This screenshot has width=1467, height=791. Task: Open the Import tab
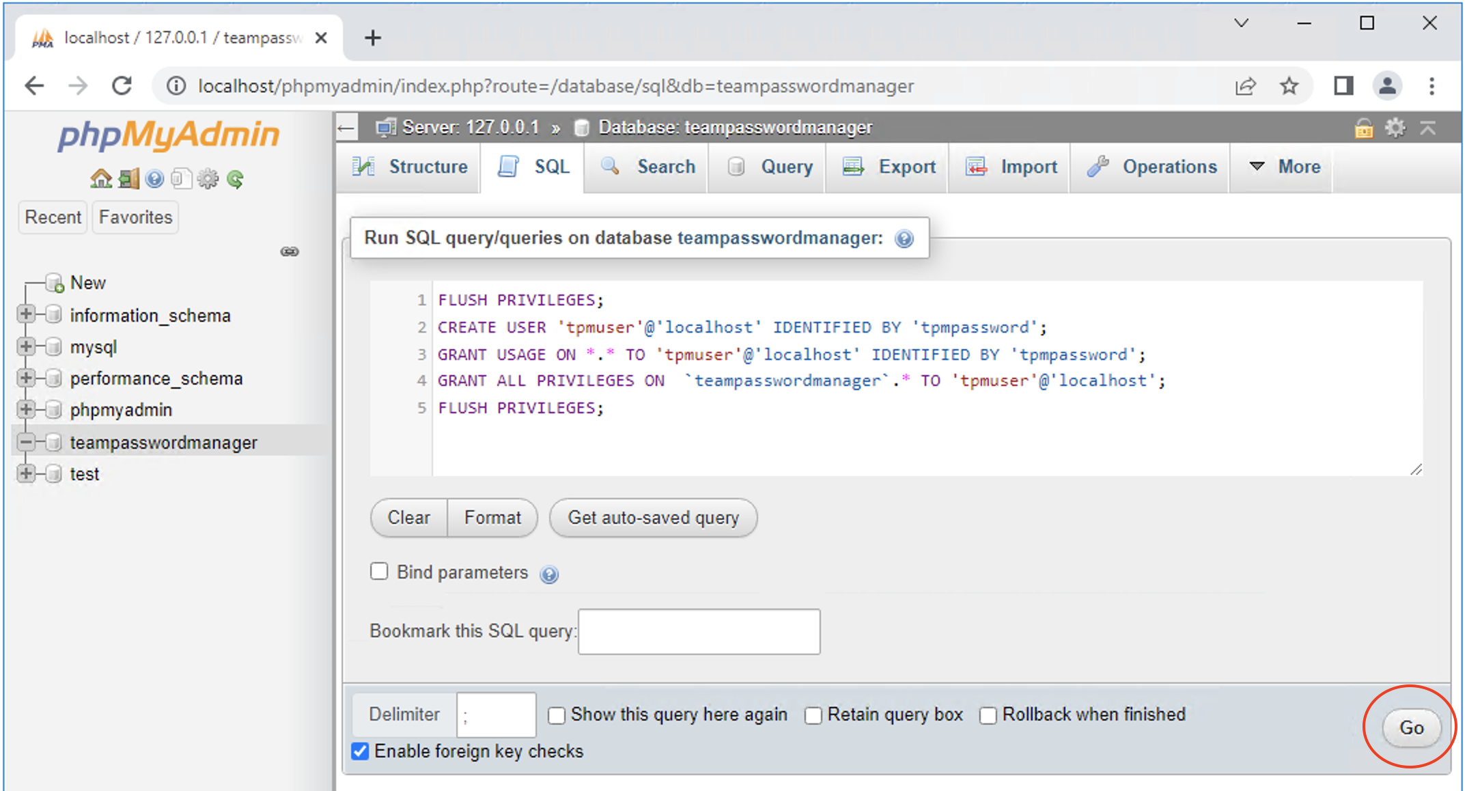[x=1010, y=167]
